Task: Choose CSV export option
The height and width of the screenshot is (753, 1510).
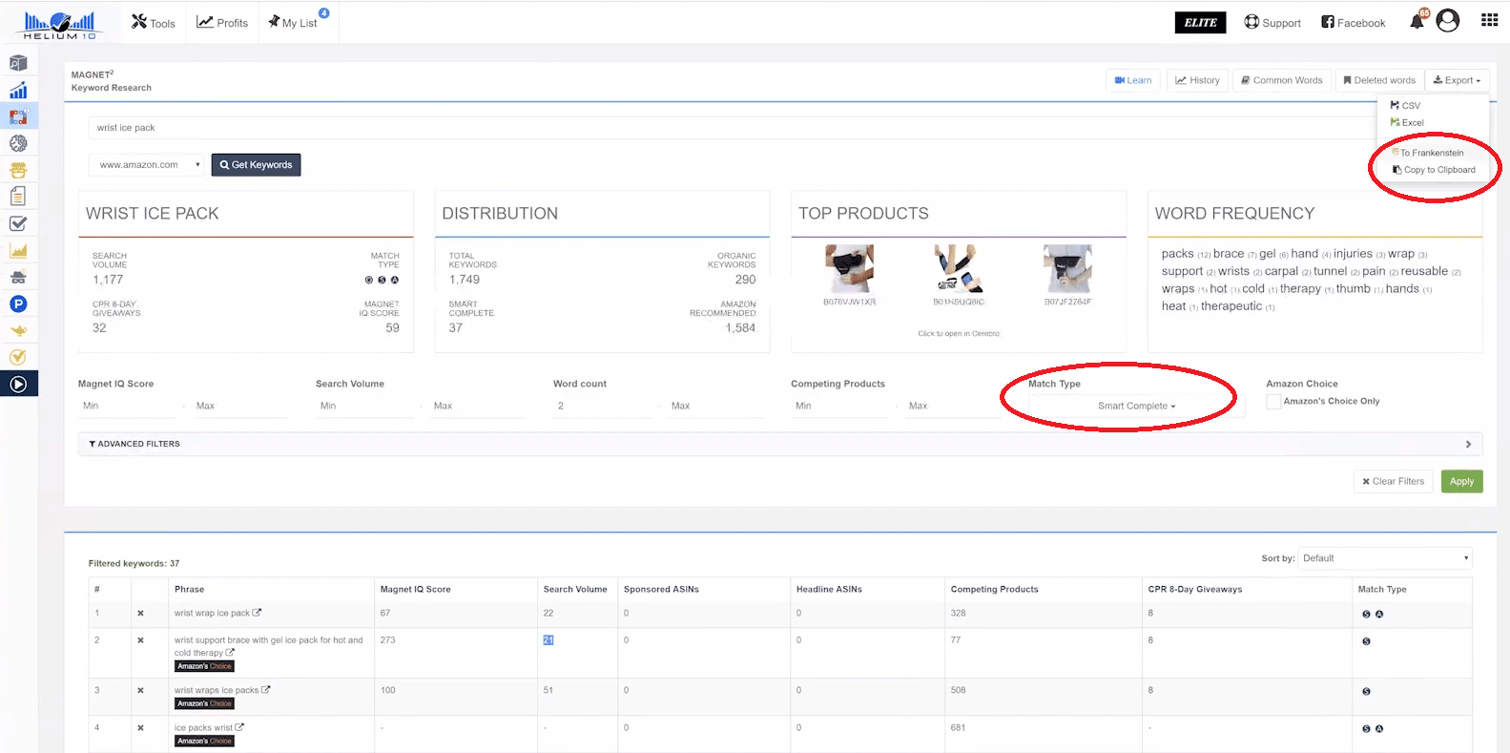Action: (x=1406, y=105)
